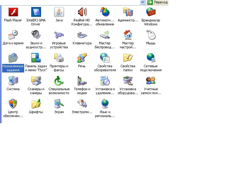Open Intel(R) GMA Driver settings
Image resolution: width=245 pixels, height=192 pixels.
[36, 12]
